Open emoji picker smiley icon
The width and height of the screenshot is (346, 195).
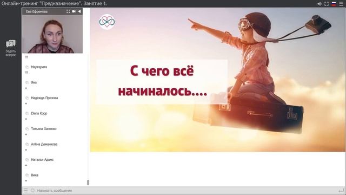click(x=32, y=190)
